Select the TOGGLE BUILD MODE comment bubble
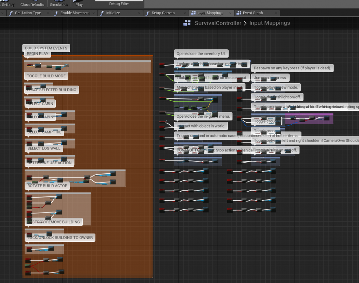The height and width of the screenshot is (283, 359). coord(46,76)
